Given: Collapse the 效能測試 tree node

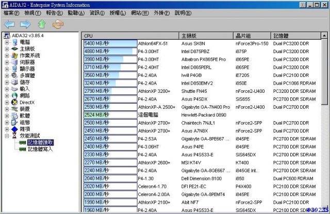Looking at the screenshot, I should pos(7,136).
